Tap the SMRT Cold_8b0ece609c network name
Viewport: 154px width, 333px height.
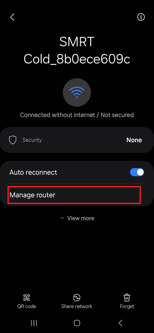pos(77,51)
